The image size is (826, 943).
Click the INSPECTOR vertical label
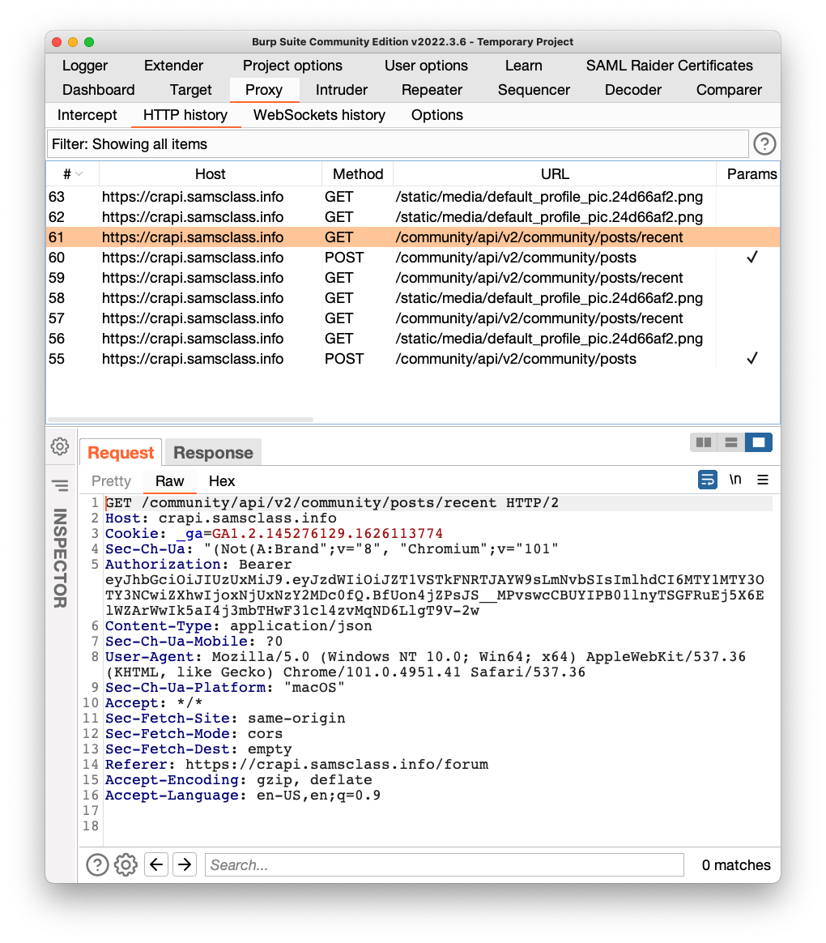pyautogui.click(x=60, y=558)
